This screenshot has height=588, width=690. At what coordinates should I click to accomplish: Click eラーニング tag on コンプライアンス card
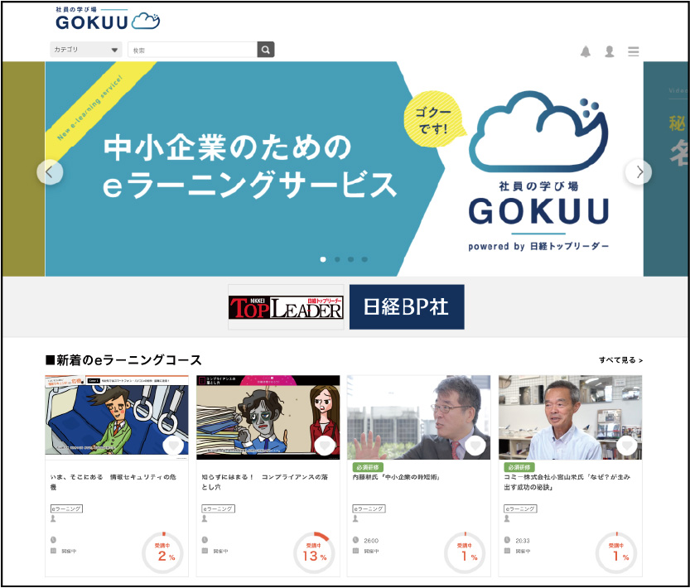219,508
